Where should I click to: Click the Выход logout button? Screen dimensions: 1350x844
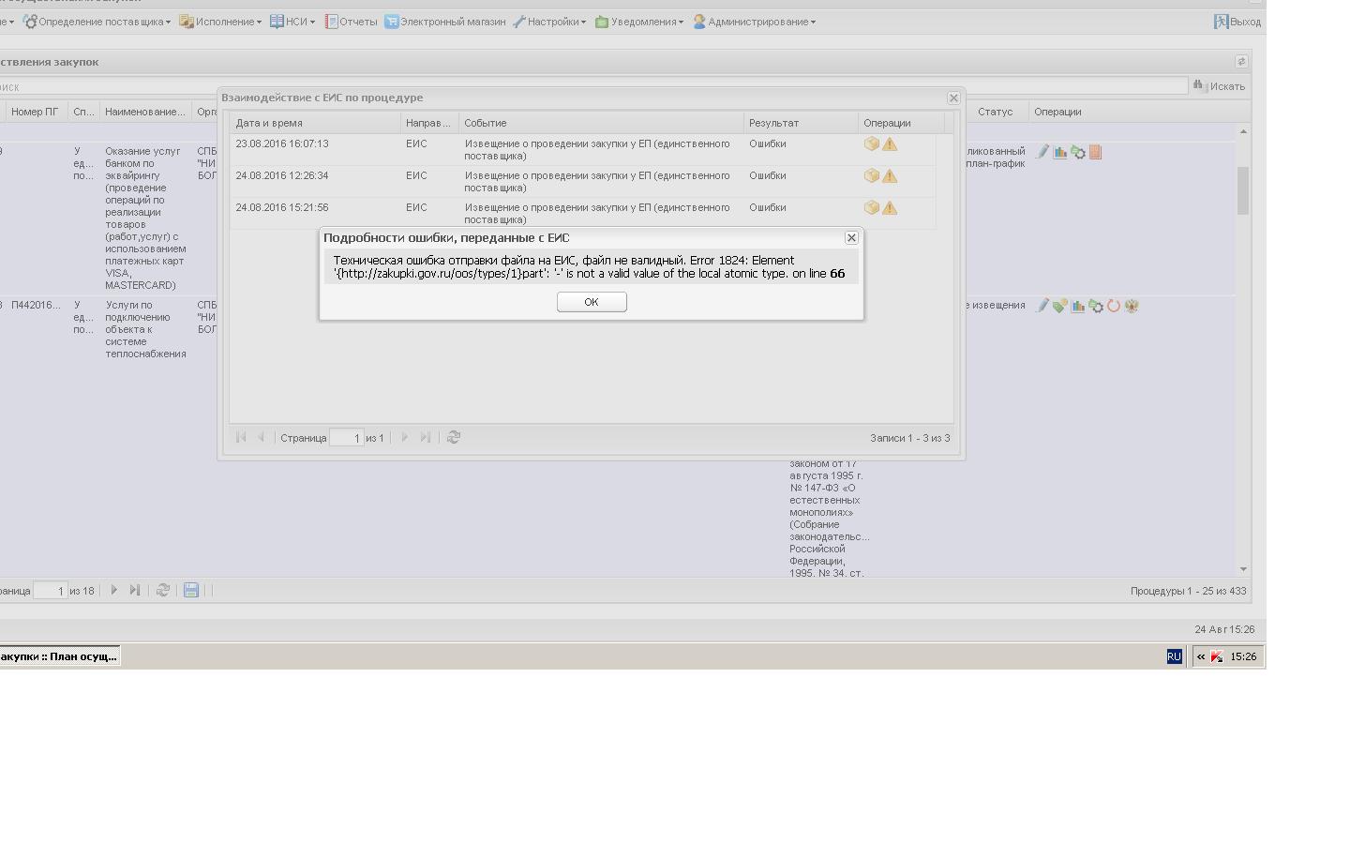coord(1237,22)
